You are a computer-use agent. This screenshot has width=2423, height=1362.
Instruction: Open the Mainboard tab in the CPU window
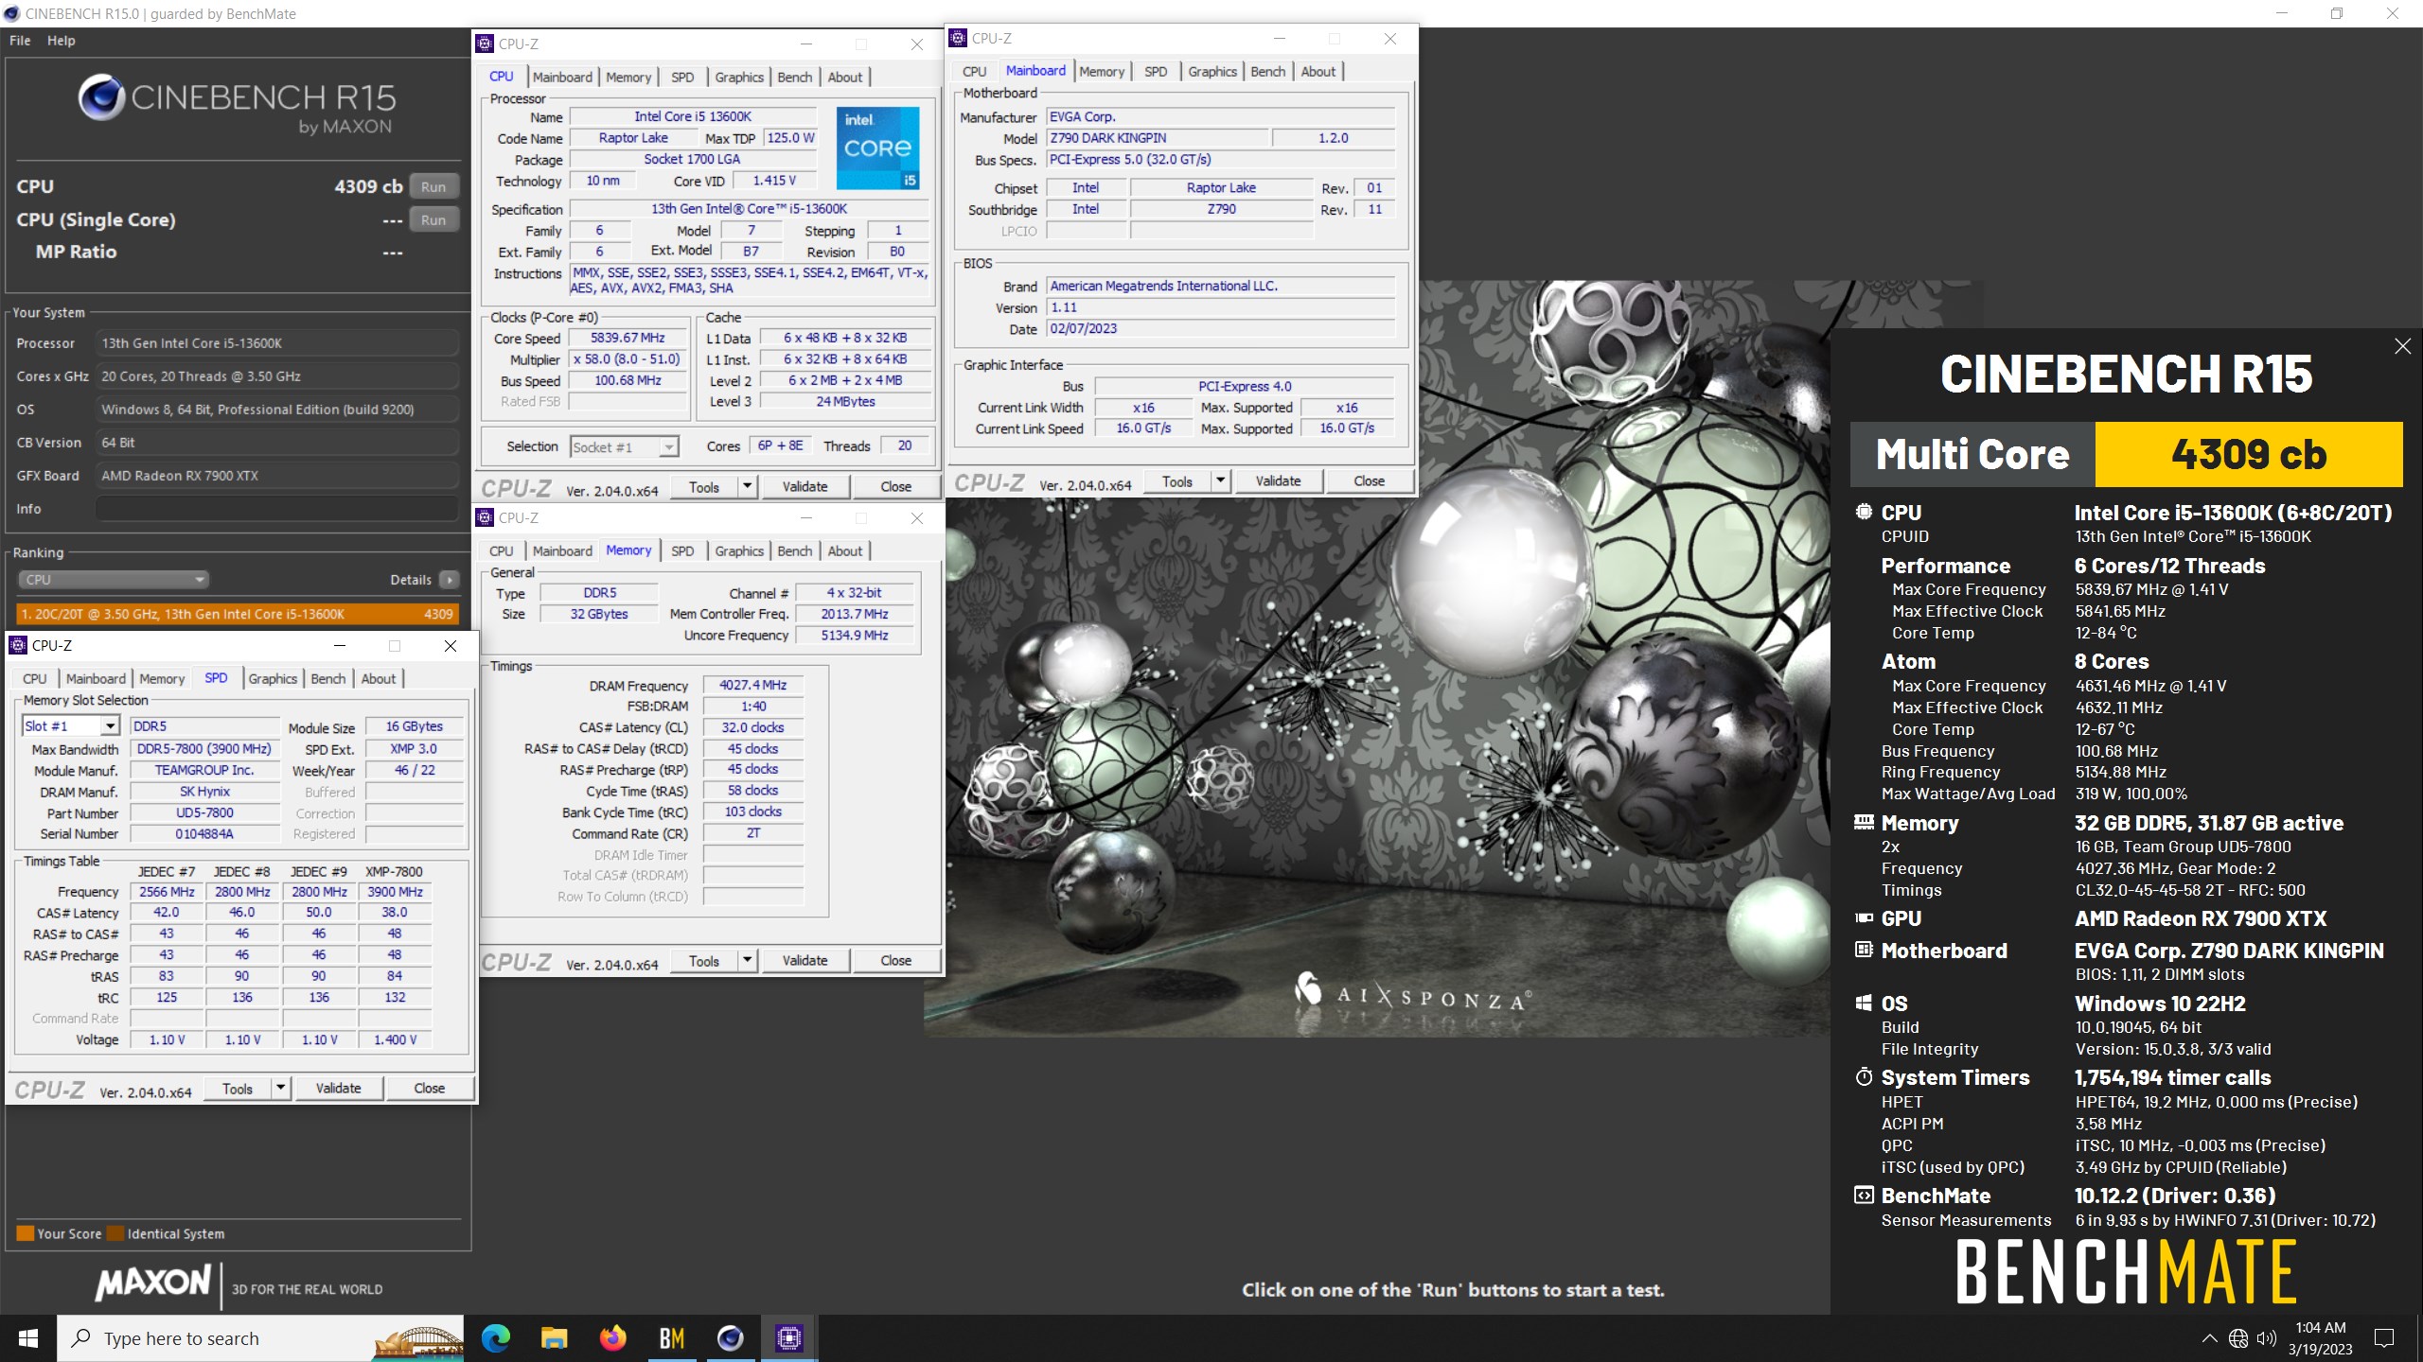click(562, 78)
